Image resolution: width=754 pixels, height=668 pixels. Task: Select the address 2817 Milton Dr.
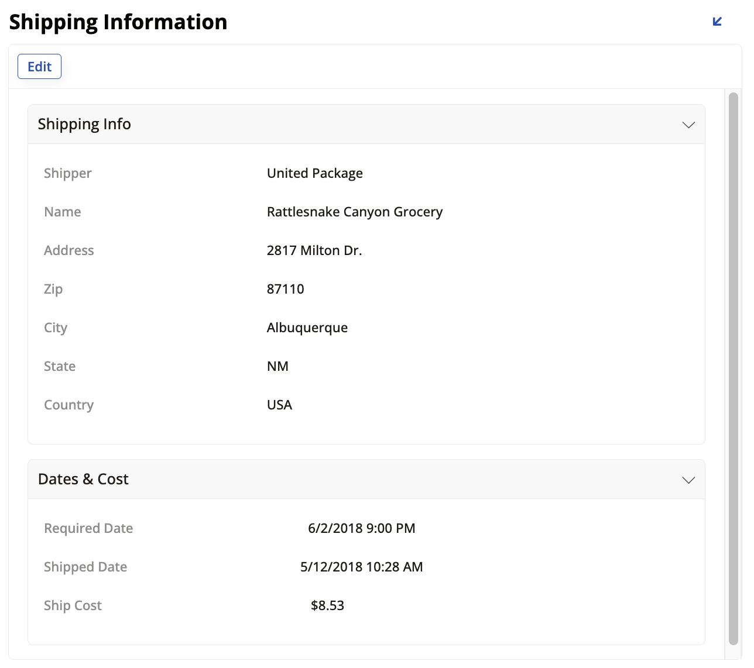pos(314,250)
